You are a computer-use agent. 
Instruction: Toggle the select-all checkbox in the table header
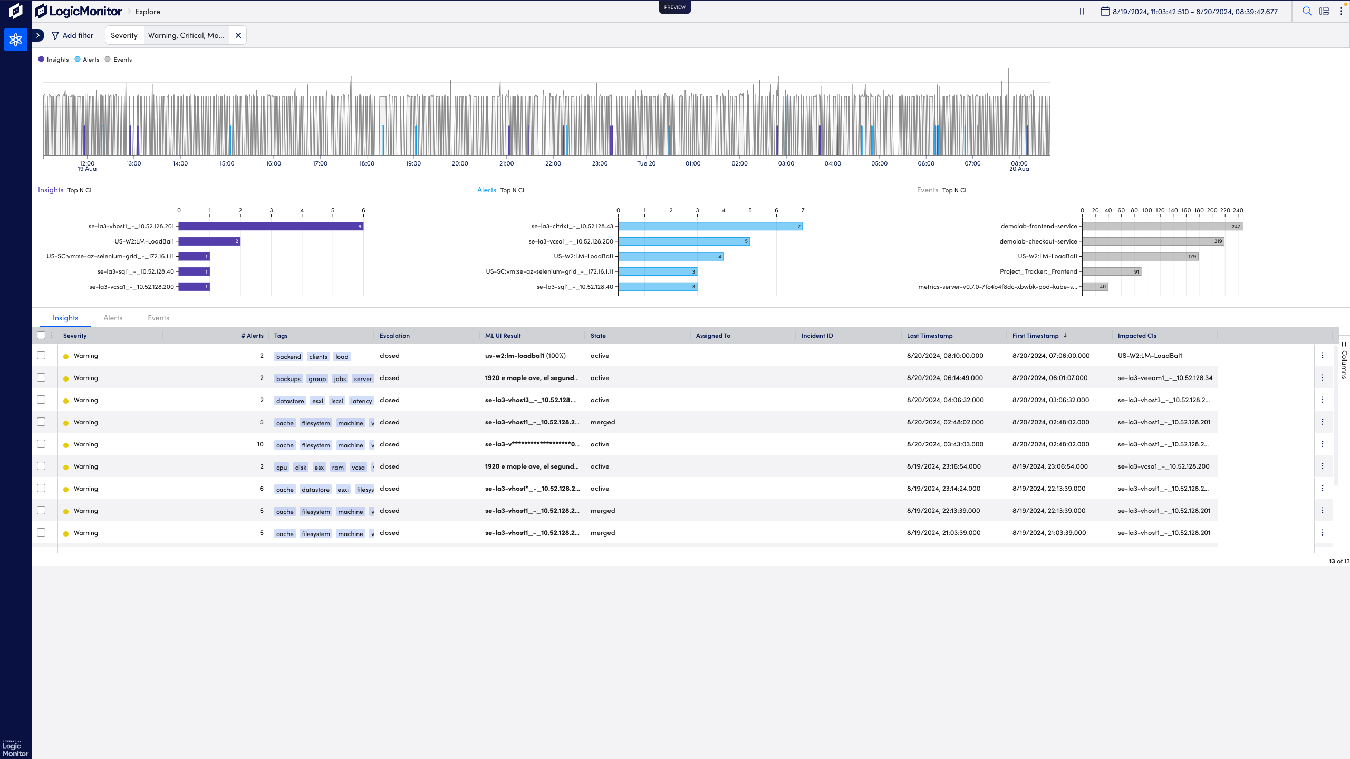click(42, 335)
